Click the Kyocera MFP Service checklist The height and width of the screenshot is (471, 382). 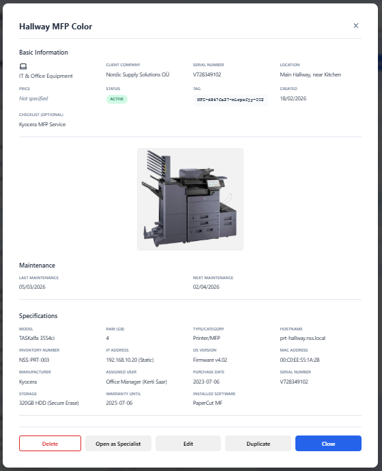(42, 124)
